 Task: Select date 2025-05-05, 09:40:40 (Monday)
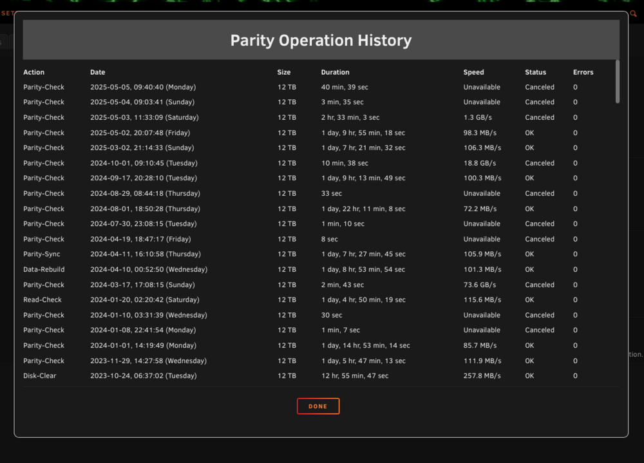pyautogui.click(x=143, y=87)
